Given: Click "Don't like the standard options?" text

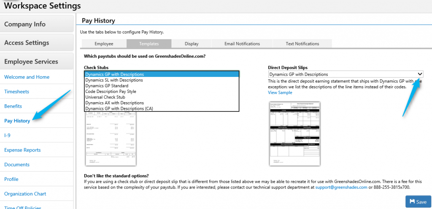Looking at the screenshot, I should (116, 176).
